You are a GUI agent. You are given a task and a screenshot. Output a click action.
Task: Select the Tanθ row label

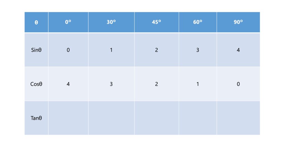(36, 118)
